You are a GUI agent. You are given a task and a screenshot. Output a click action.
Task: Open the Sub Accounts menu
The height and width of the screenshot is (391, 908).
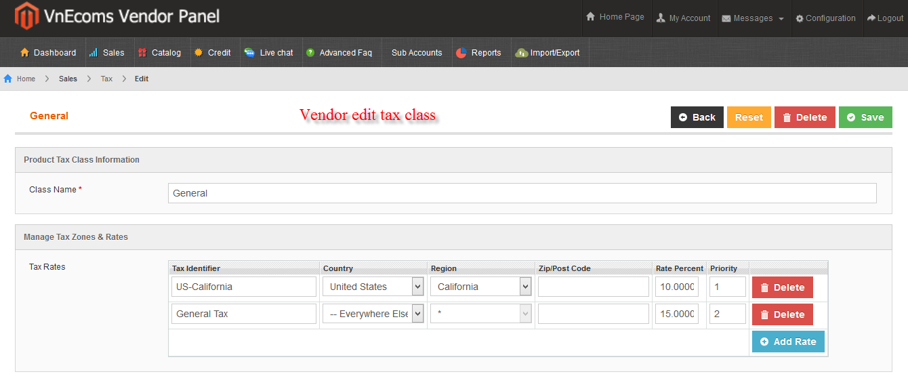pyautogui.click(x=417, y=52)
